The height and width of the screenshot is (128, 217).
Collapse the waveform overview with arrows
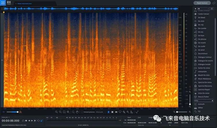pos(2,9)
